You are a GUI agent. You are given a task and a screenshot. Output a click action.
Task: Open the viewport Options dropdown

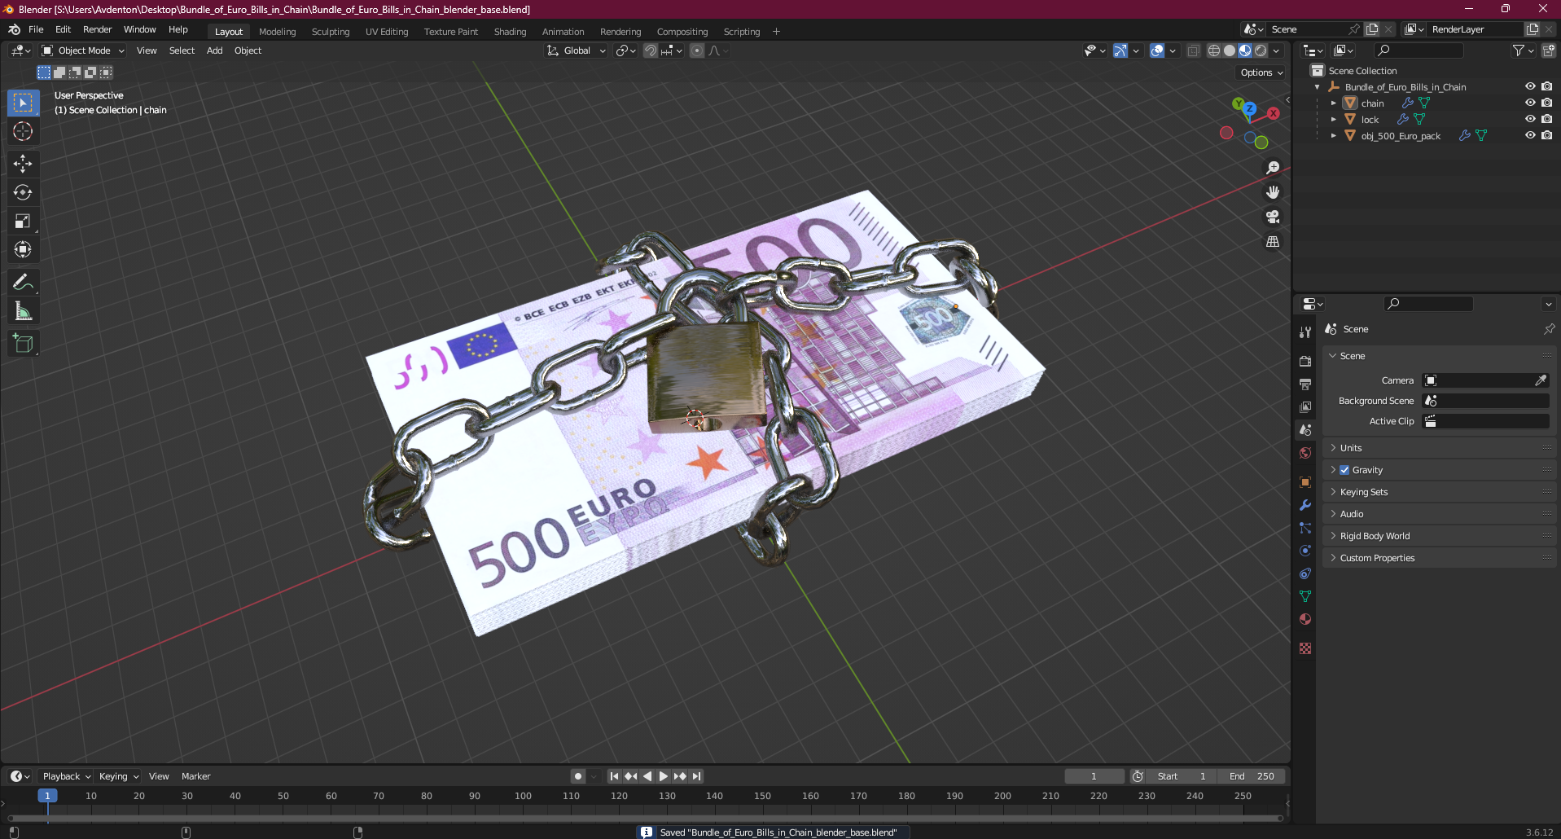[1261, 72]
